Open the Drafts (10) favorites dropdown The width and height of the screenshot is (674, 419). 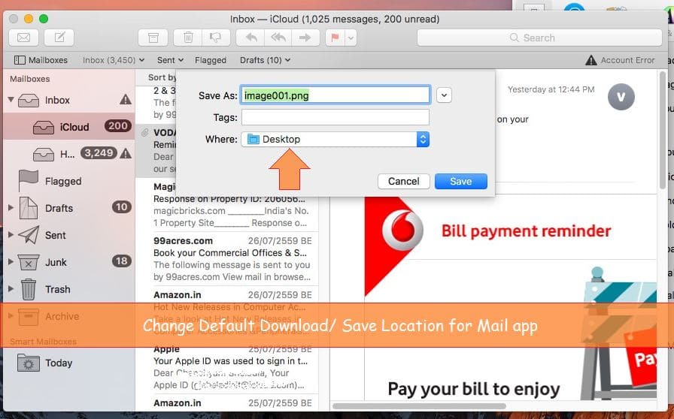pyautogui.click(x=265, y=60)
